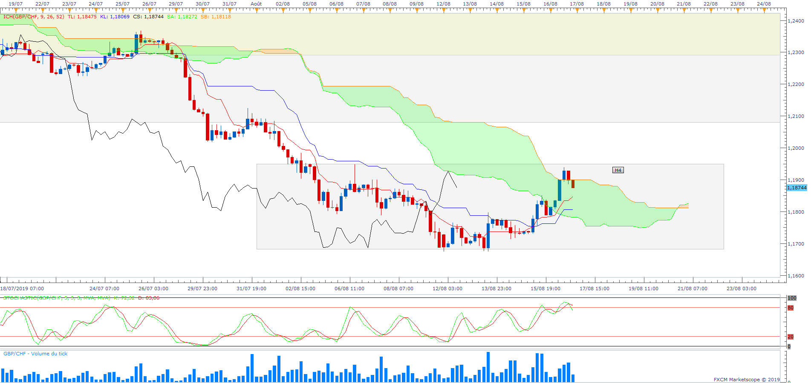Click the 07/08 date at the top

click(x=363, y=4)
